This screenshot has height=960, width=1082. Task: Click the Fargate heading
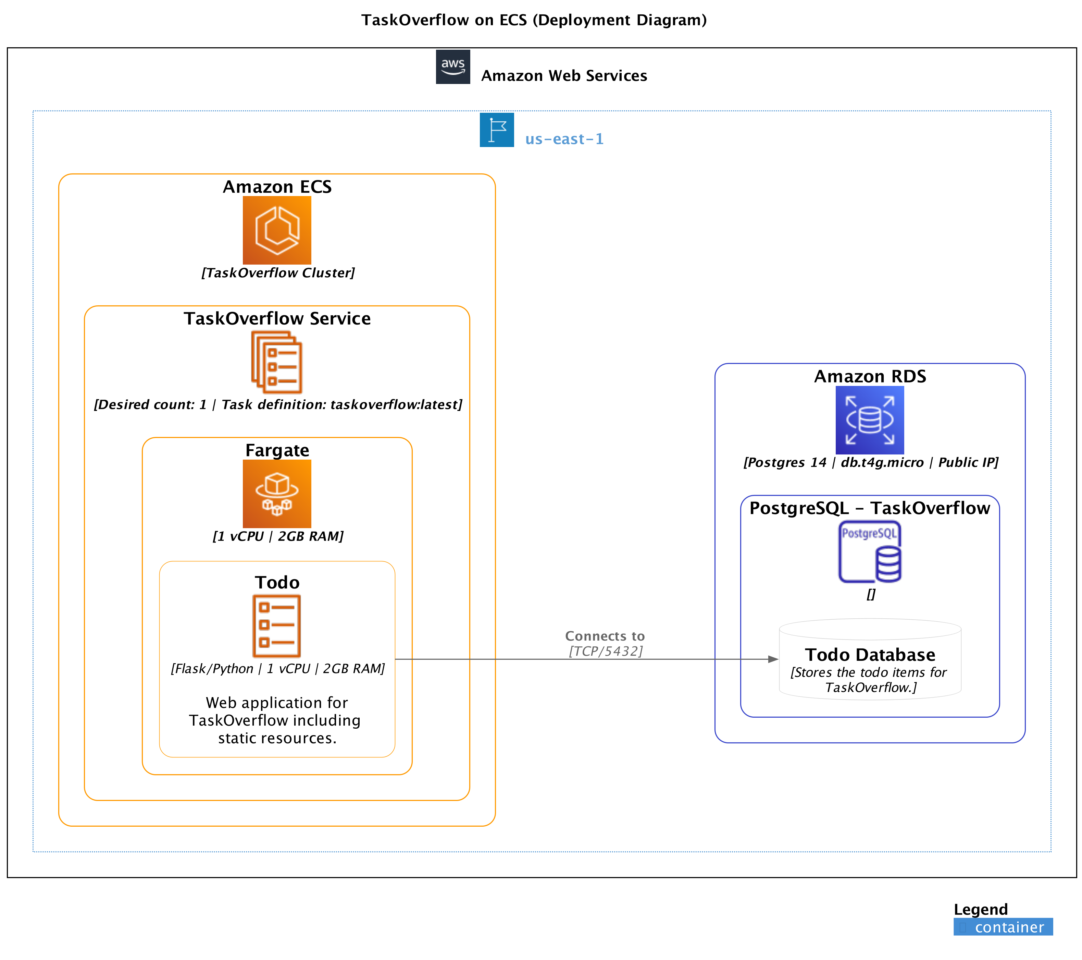(x=277, y=450)
